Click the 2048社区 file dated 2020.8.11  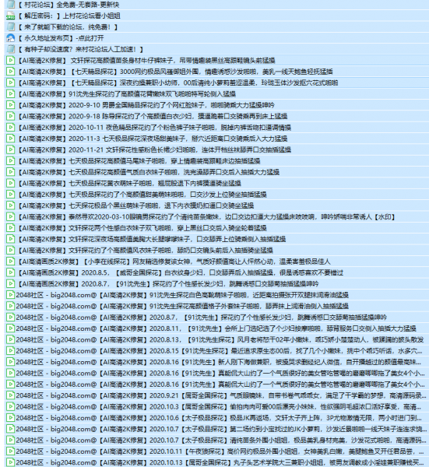[x=216, y=328]
